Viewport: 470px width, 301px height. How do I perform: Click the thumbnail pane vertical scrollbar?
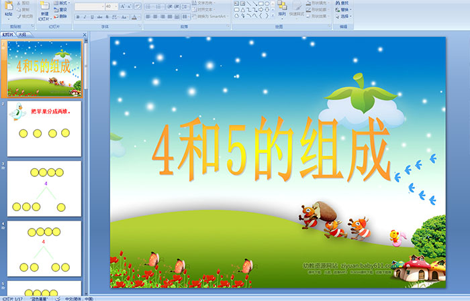click(x=86, y=167)
